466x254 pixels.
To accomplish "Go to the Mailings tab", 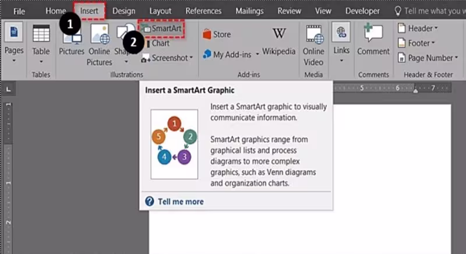I will click(249, 11).
